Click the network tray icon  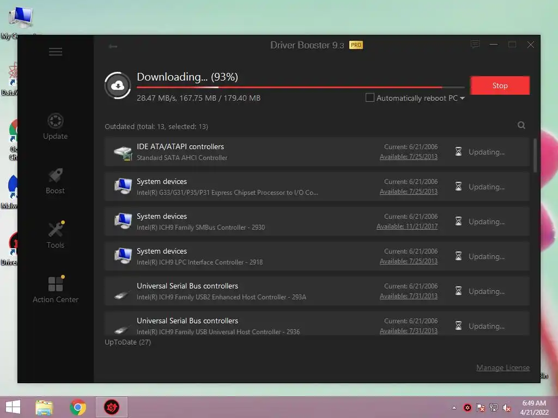click(494, 408)
